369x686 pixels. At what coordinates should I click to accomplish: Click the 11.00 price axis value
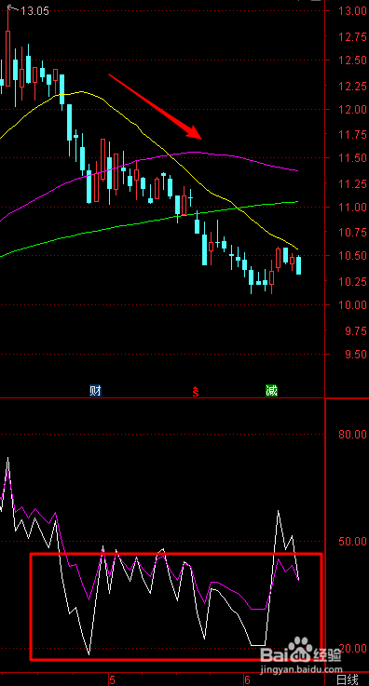tap(352, 207)
